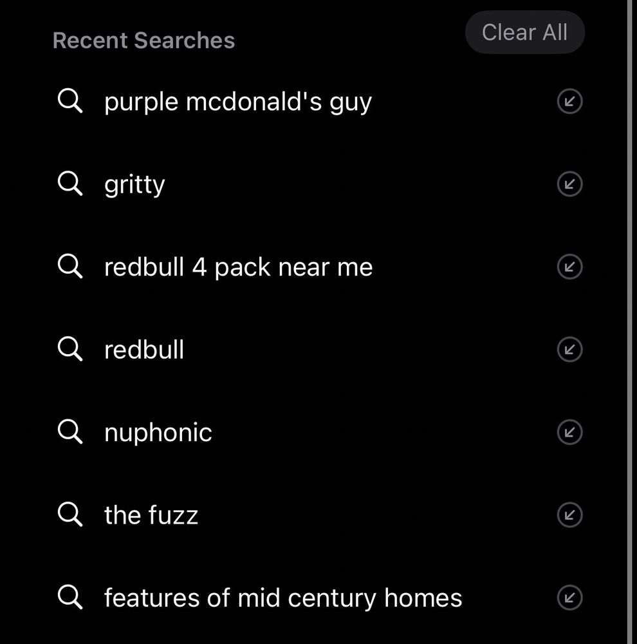Tap the insert arrow next to "the fuzz"

point(569,515)
